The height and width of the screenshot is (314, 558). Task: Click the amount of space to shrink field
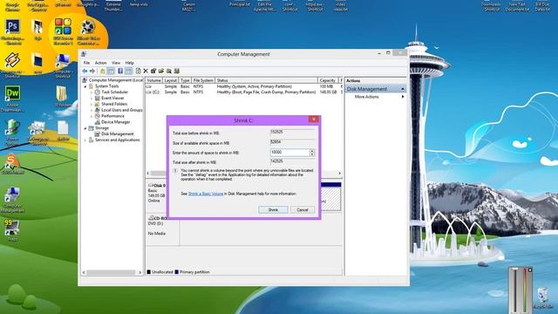click(290, 153)
